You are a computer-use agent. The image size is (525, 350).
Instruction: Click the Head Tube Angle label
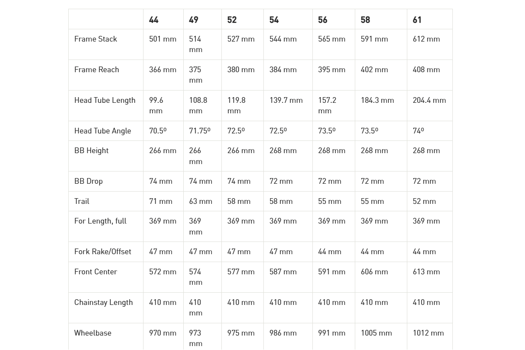[103, 131]
